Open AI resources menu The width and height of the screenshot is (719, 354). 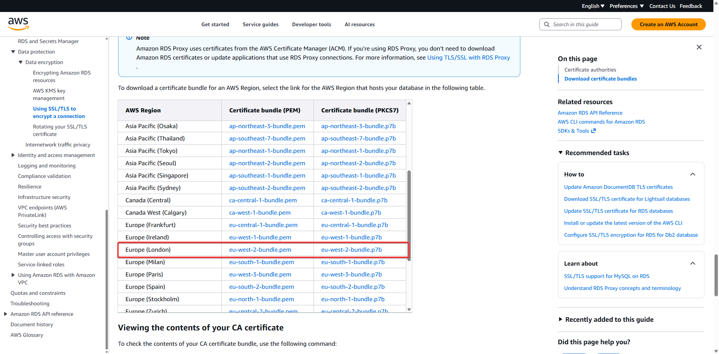coord(359,24)
